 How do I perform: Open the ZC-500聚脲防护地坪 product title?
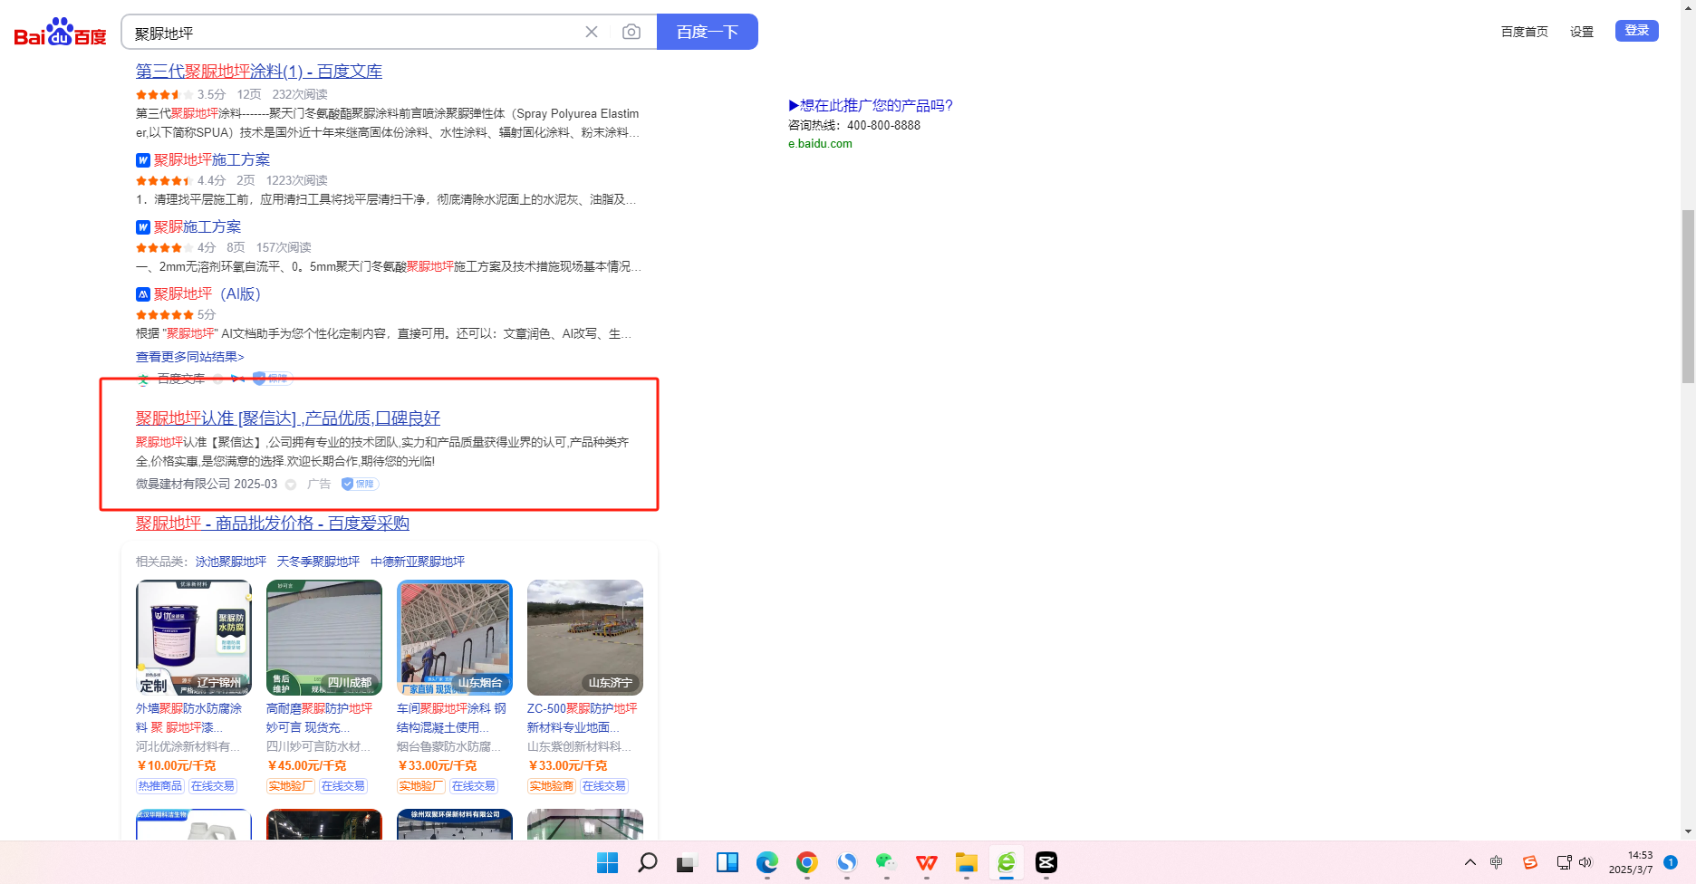[x=583, y=718]
